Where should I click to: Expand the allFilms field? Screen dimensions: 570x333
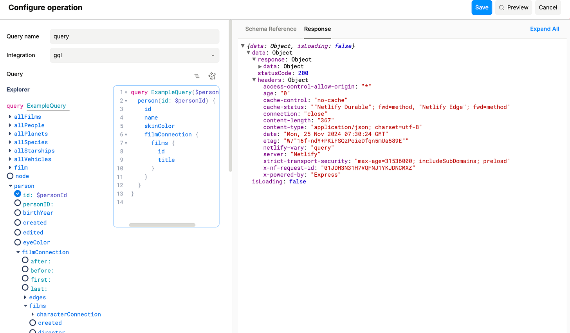(x=10, y=117)
